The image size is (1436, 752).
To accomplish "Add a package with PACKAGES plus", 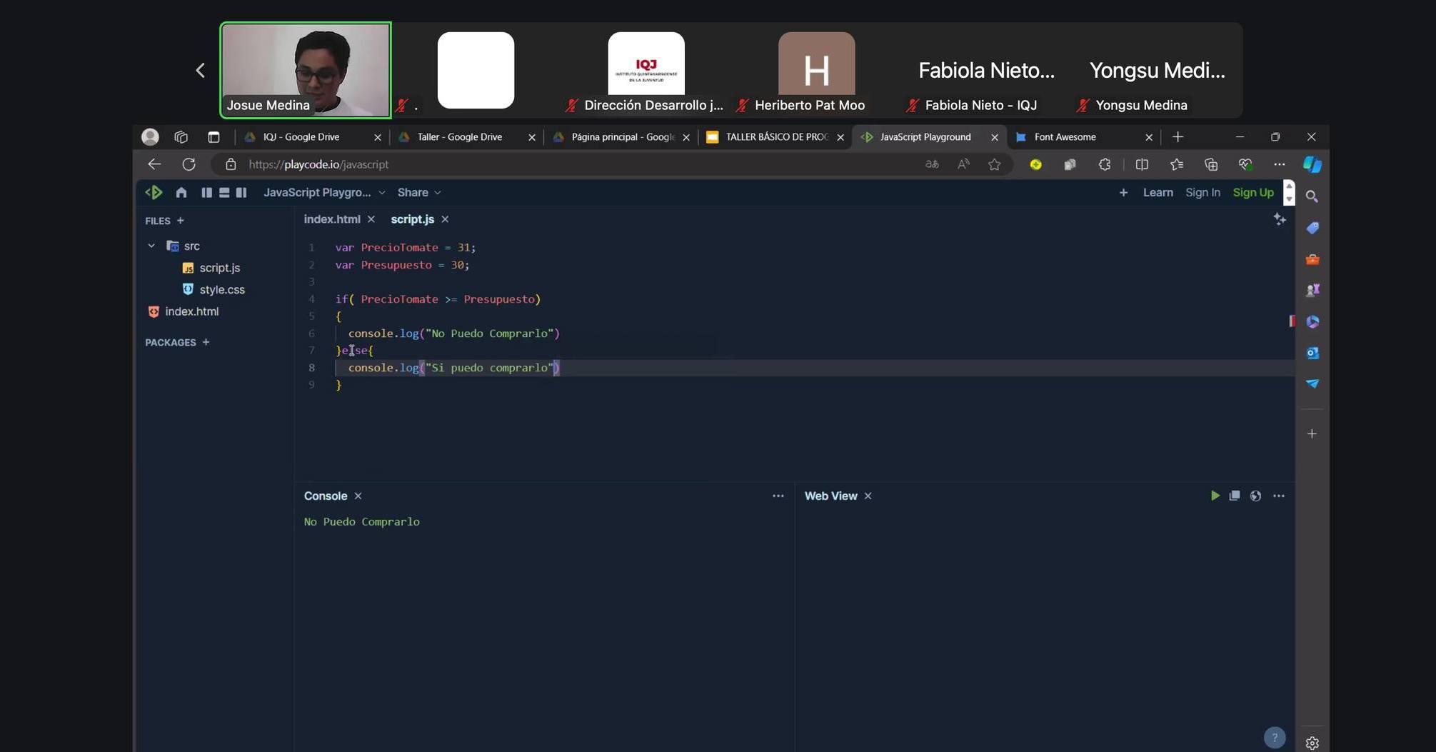I will 206,342.
